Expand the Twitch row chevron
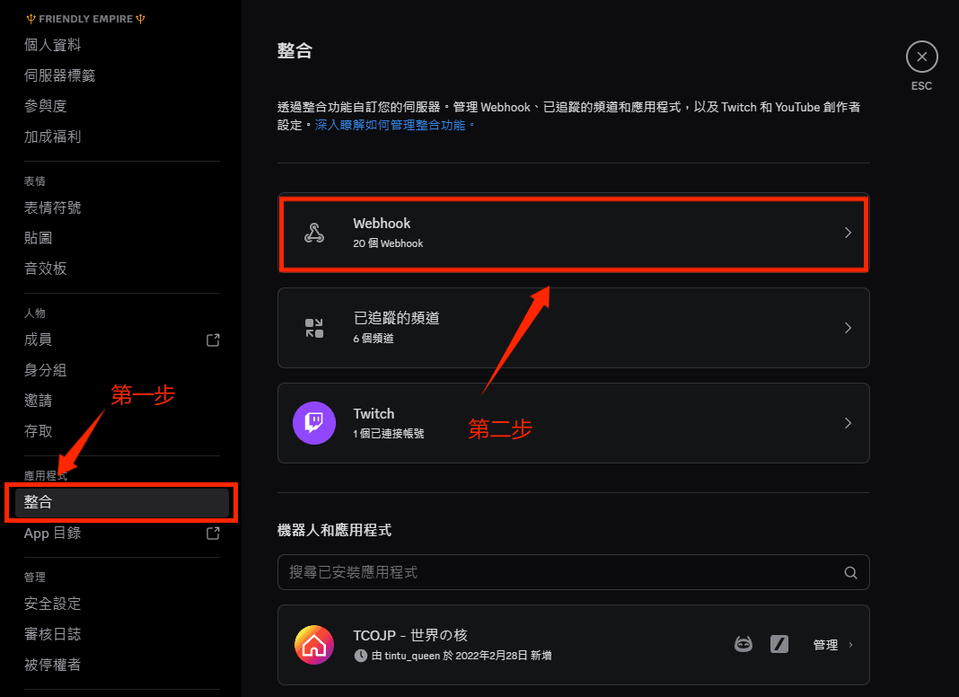 tap(848, 423)
